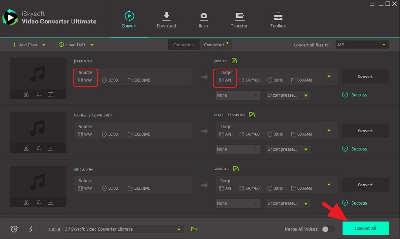Click the crop icon for jiass.wav
400x239 pixels.
coord(38,94)
